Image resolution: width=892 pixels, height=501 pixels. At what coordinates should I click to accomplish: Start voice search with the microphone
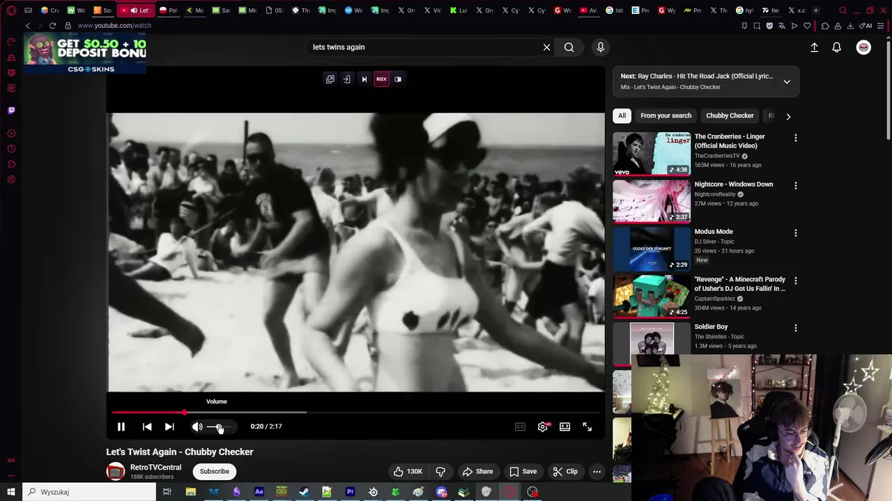[x=601, y=47]
